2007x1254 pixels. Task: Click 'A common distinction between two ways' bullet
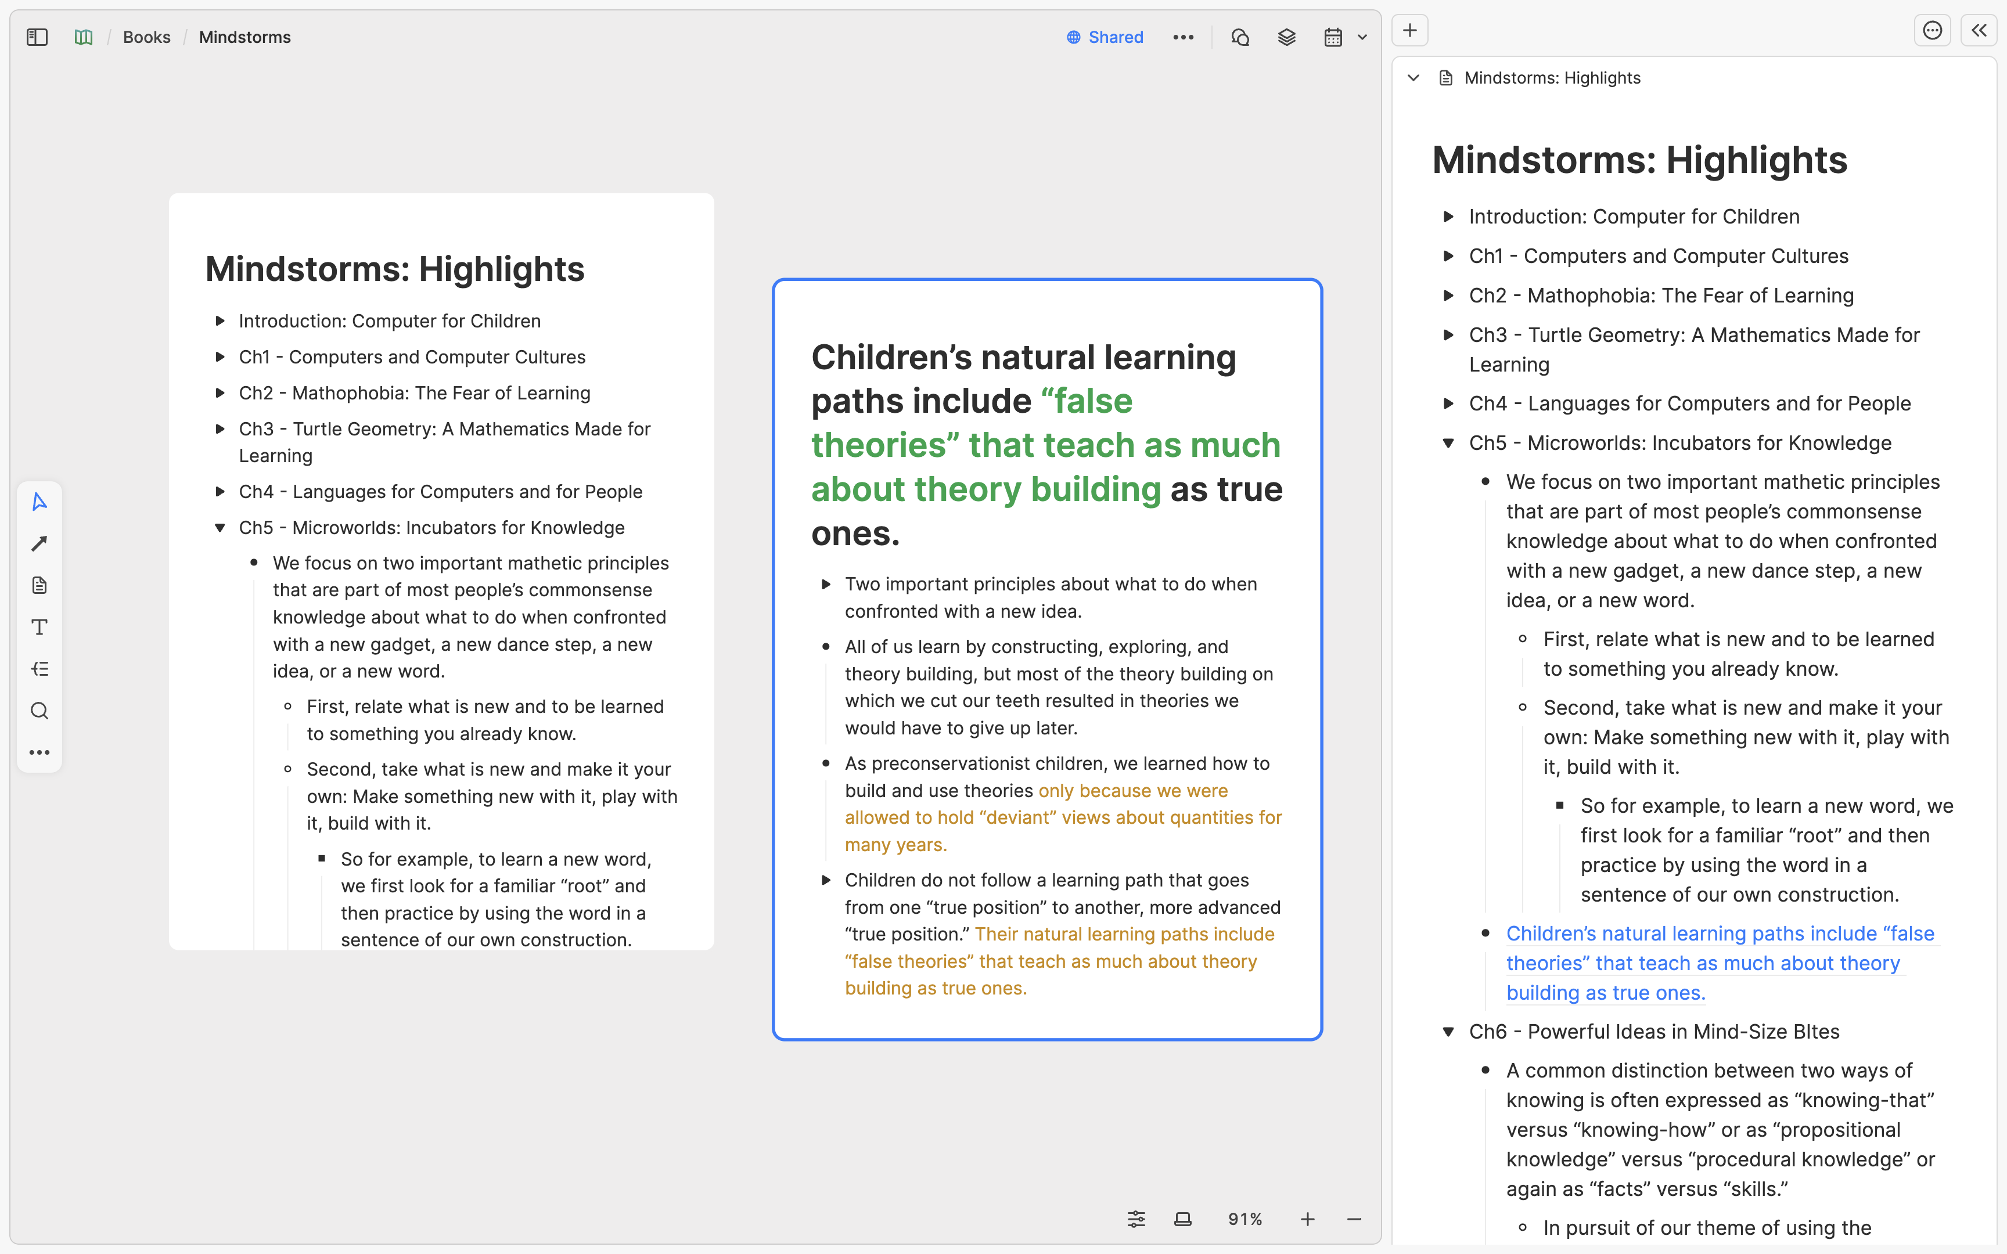[x=1720, y=1130]
